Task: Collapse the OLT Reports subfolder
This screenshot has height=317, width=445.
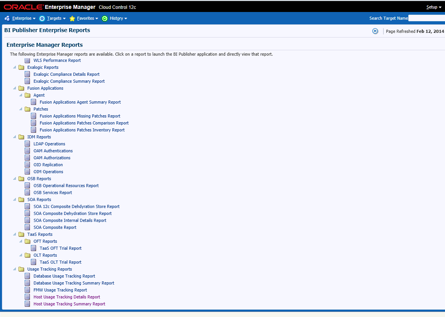Action: (21, 255)
